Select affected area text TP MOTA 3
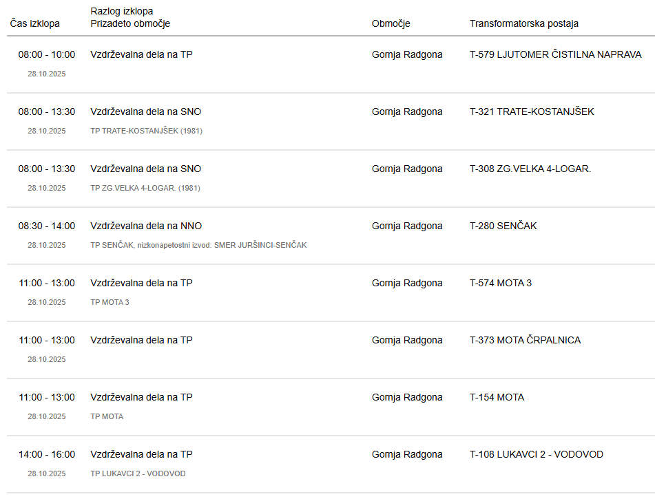Viewport: 655px width, 501px height. [x=110, y=302]
